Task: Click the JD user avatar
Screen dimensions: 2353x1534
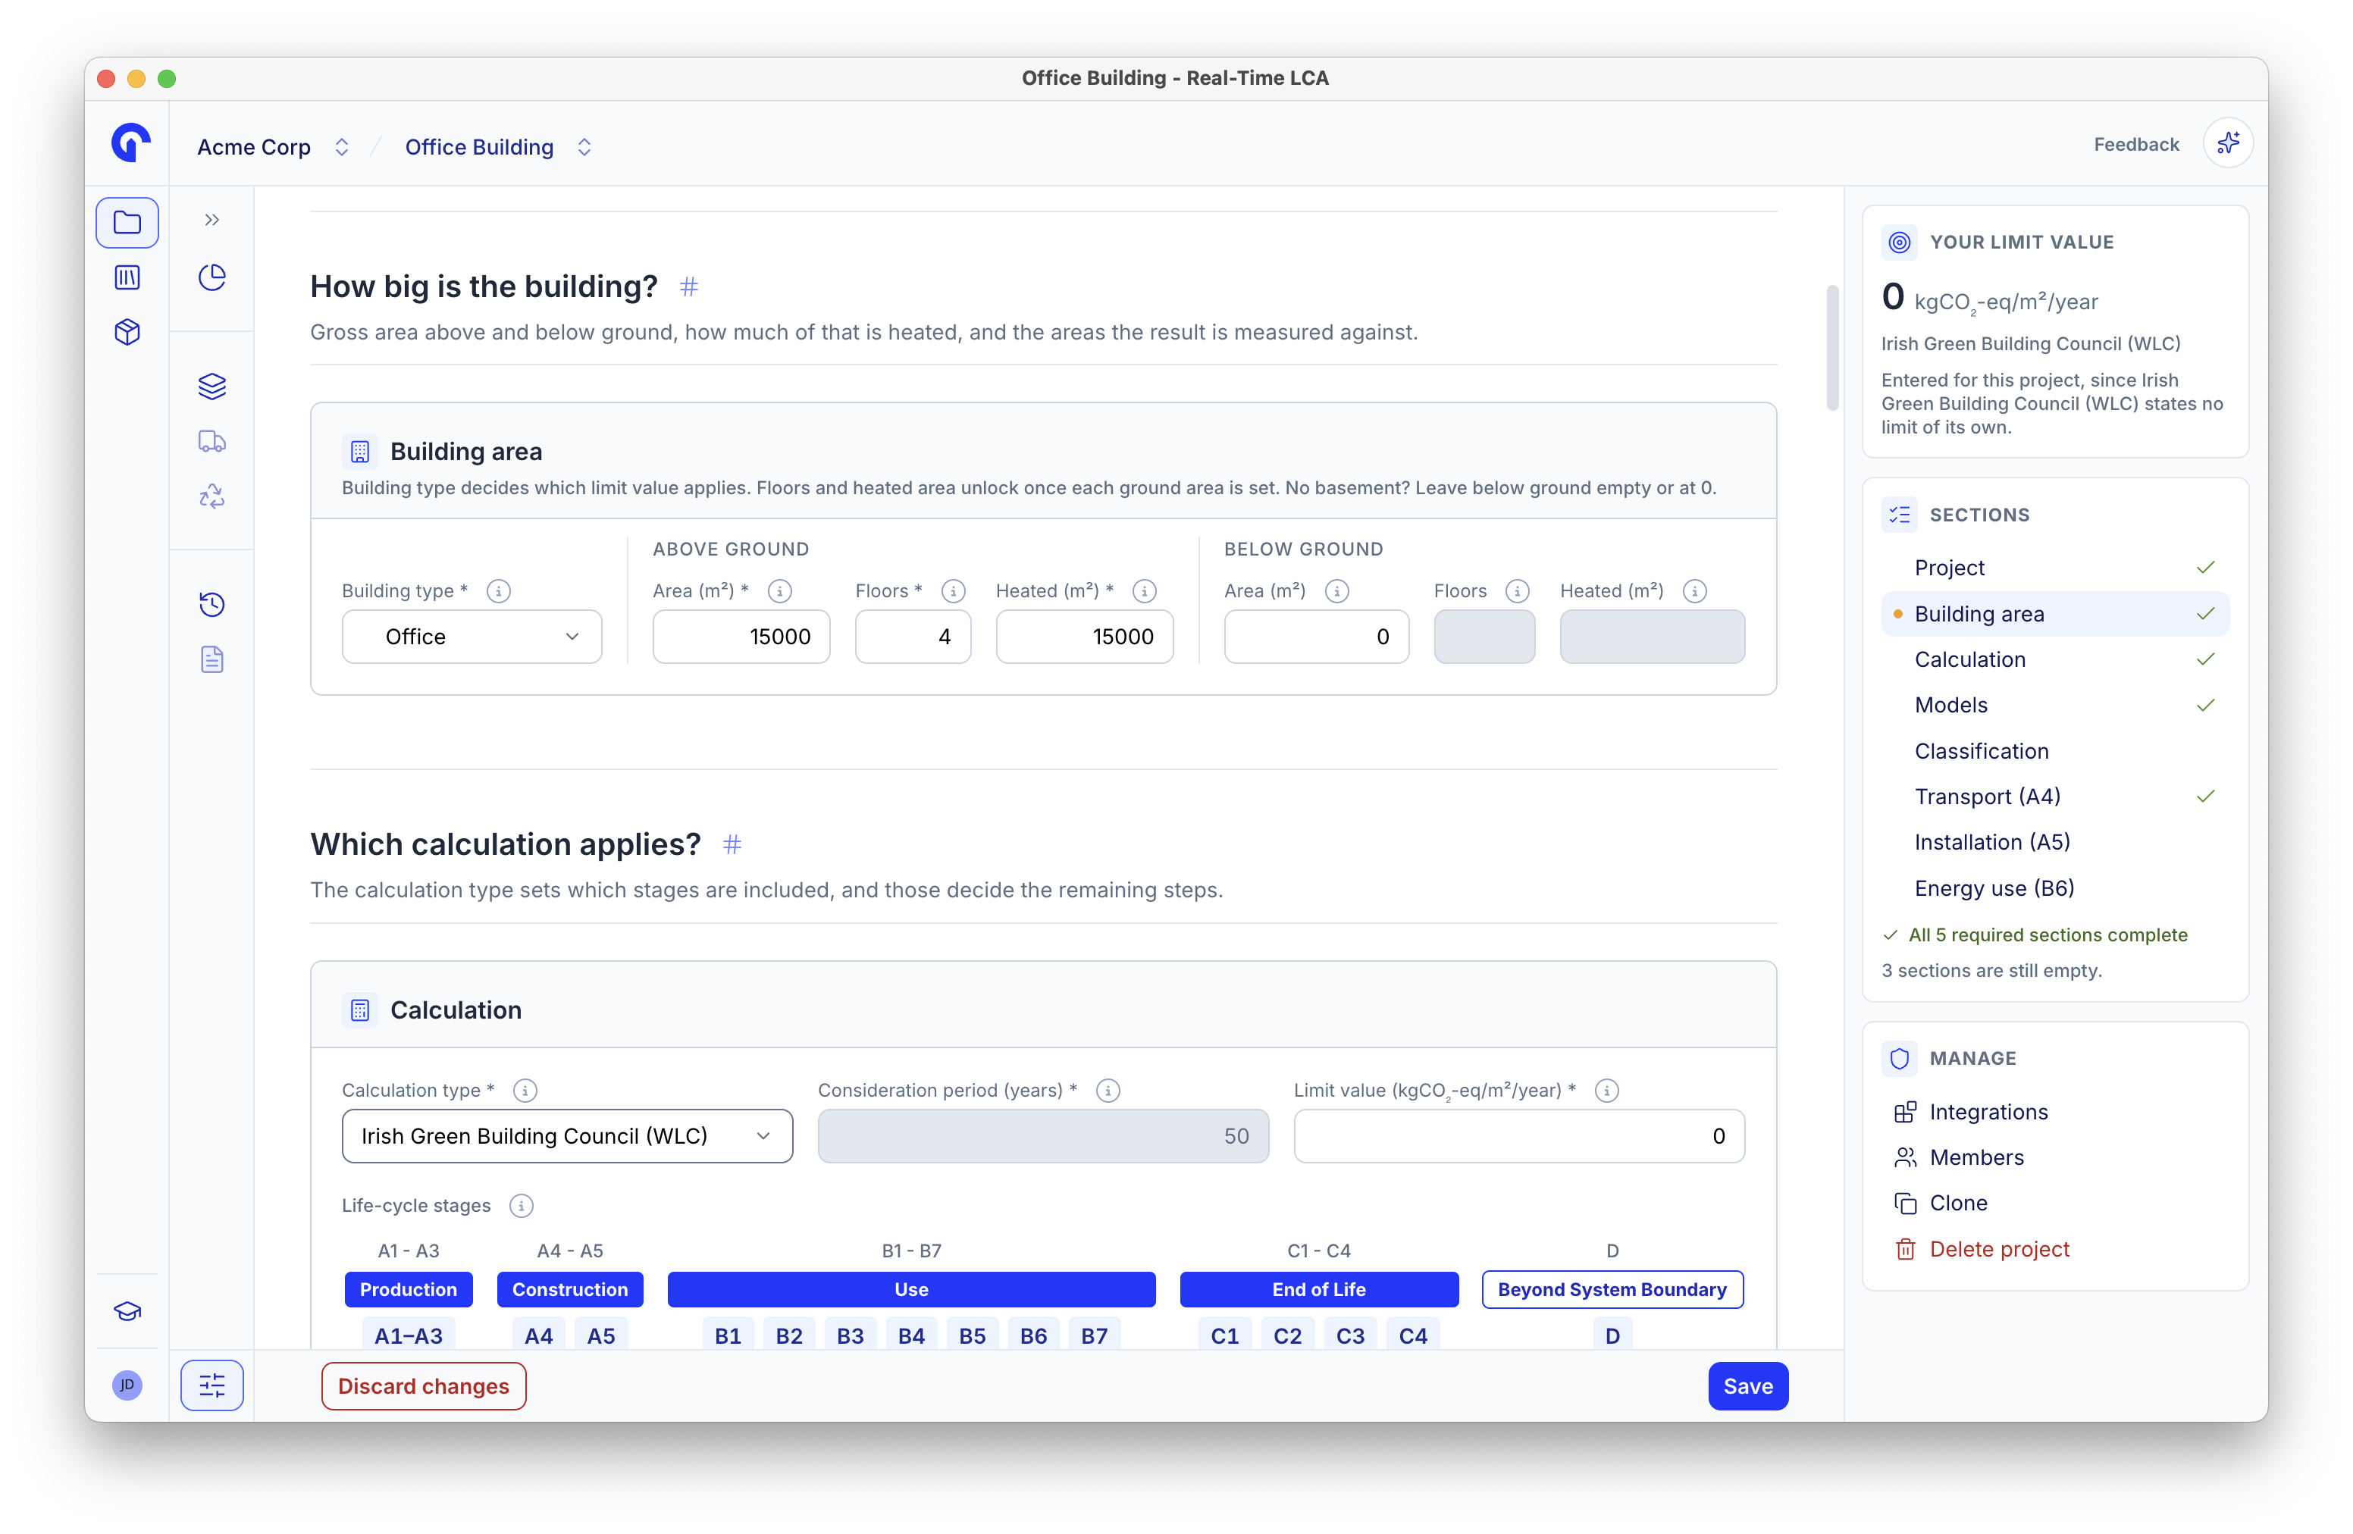Action: (x=127, y=1385)
